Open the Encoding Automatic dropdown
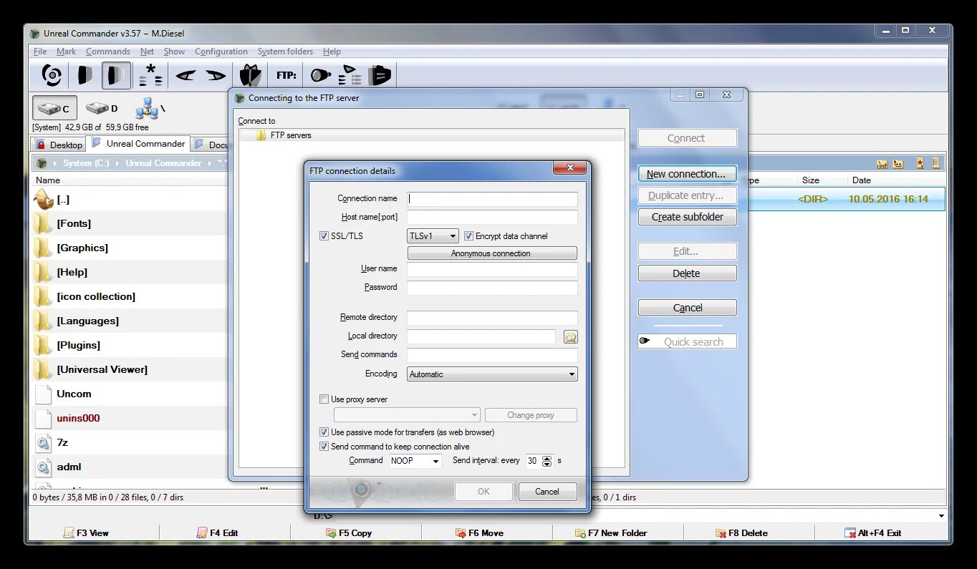Screen dimensions: 977x569 pos(492,374)
